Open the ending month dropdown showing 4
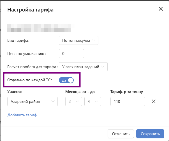Screen dimensions: 169x141 (92, 101)
